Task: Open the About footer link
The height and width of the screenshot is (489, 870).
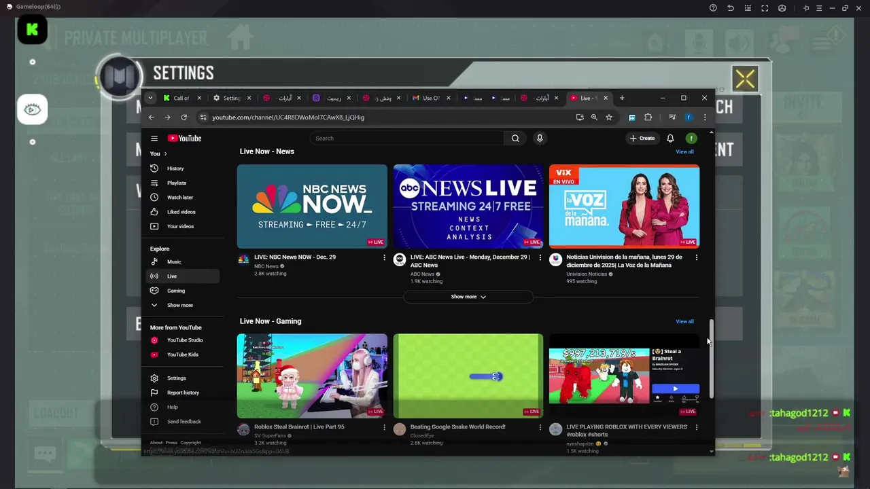Action: pos(156,443)
